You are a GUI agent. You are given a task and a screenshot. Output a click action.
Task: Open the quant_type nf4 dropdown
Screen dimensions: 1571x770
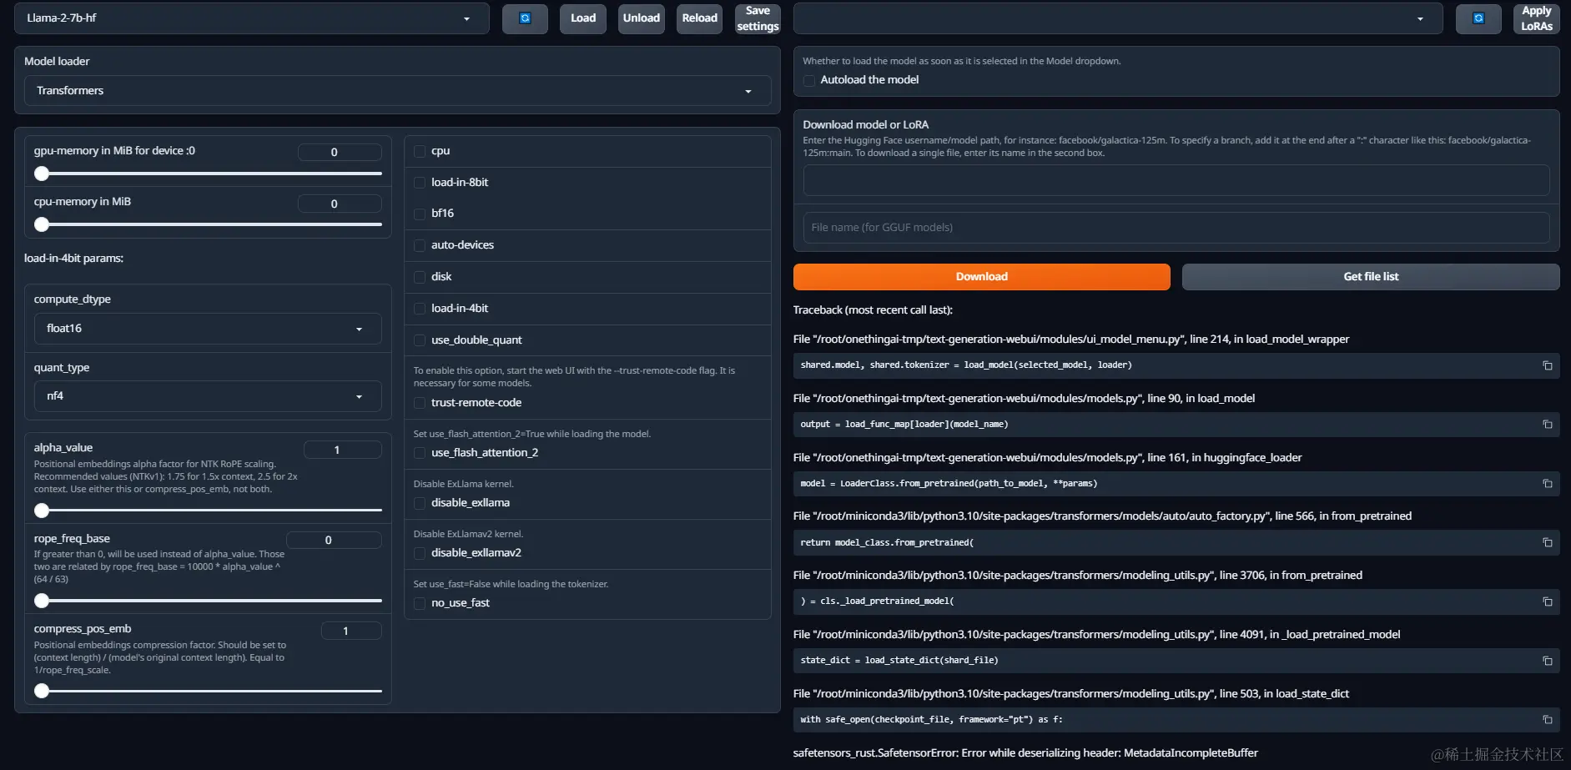tap(208, 396)
